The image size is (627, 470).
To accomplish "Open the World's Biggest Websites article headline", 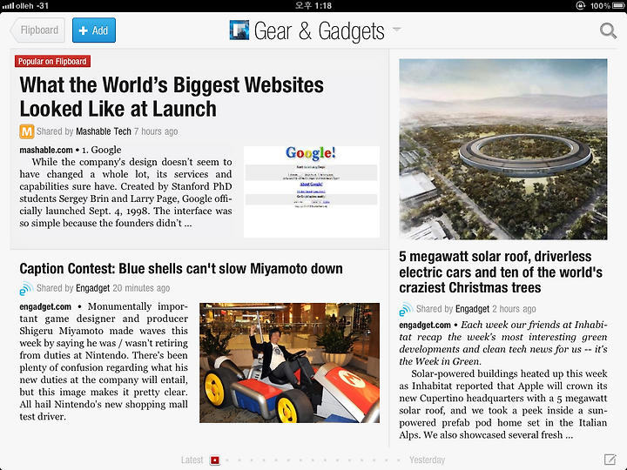I will click(x=172, y=97).
